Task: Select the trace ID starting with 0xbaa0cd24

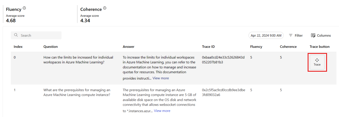Action: click(x=223, y=60)
